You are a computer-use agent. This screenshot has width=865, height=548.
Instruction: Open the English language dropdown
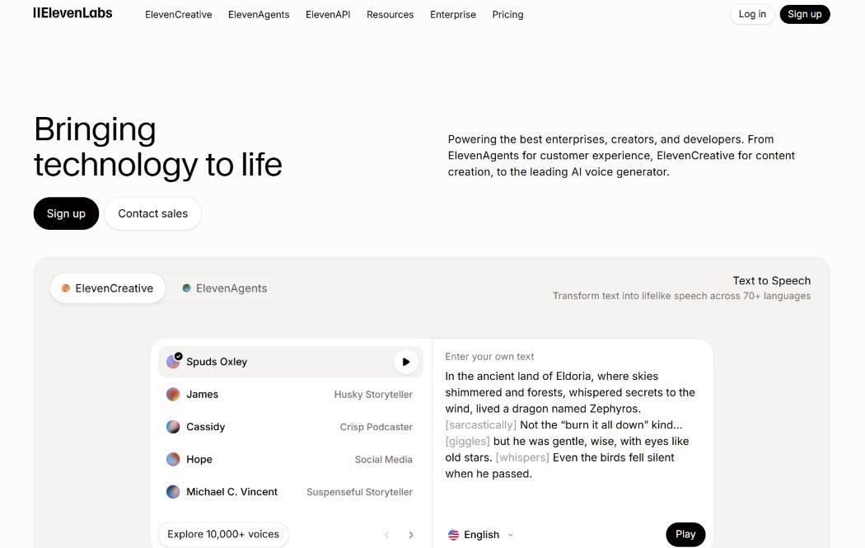(x=480, y=535)
